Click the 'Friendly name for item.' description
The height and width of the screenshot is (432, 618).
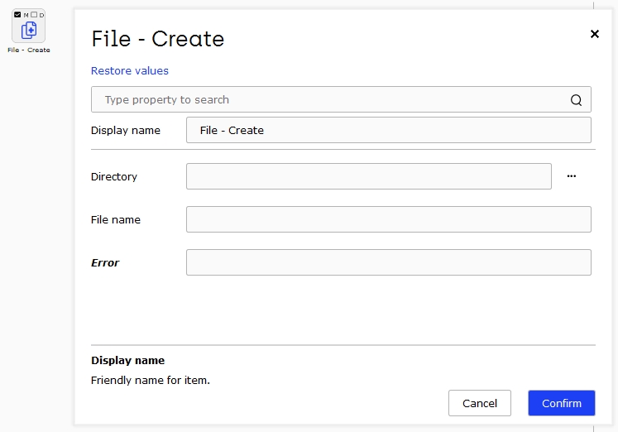[x=151, y=381]
